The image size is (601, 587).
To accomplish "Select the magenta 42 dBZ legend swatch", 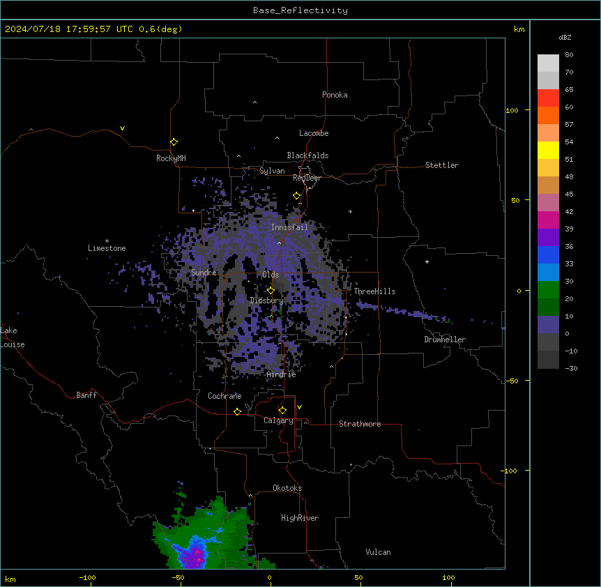I will (548, 220).
